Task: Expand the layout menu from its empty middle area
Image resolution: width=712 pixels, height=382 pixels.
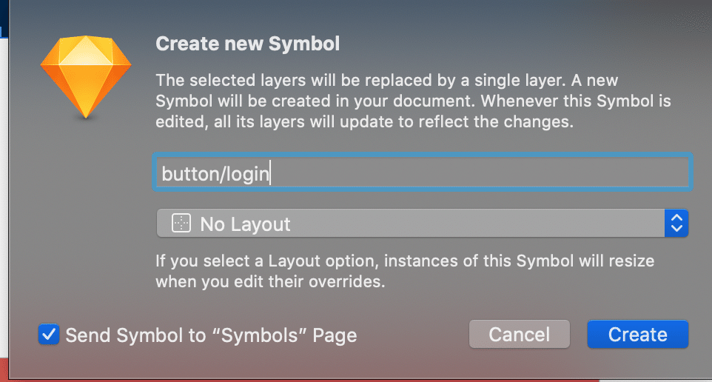Action: [474, 223]
